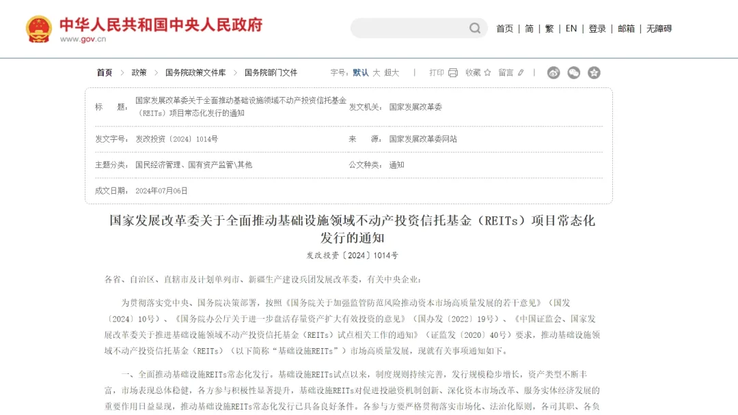The width and height of the screenshot is (738, 415).
Task: Click the printer icon
Action: [452, 73]
